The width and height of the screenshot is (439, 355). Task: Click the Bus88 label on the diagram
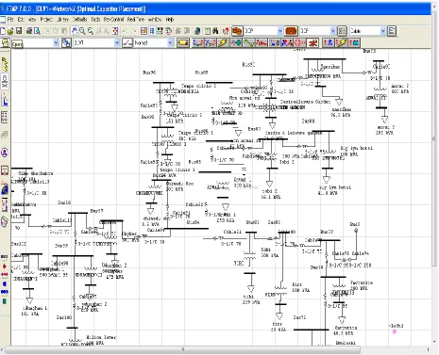tap(308, 121)
